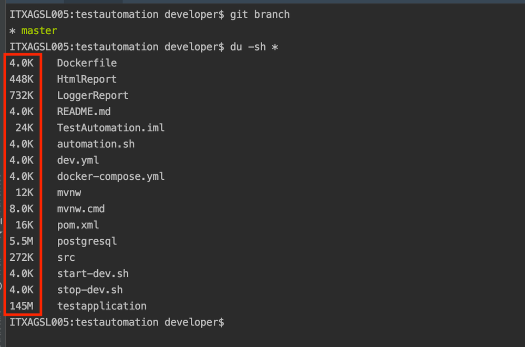525x347 pixels.
Task: Select docker-compose.yml file name
Action: 110,177
